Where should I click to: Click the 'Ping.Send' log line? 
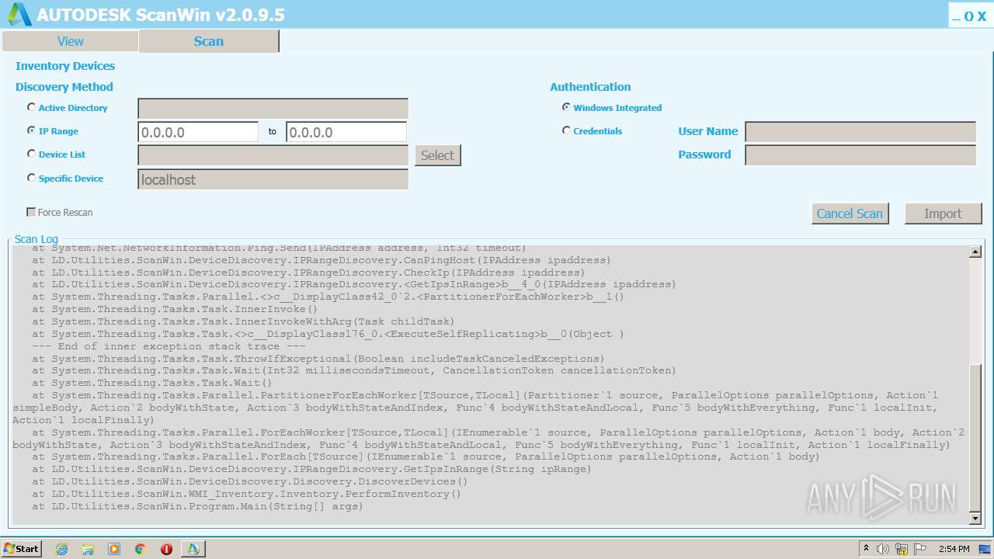pyautogui.click(x=279, y=248)
